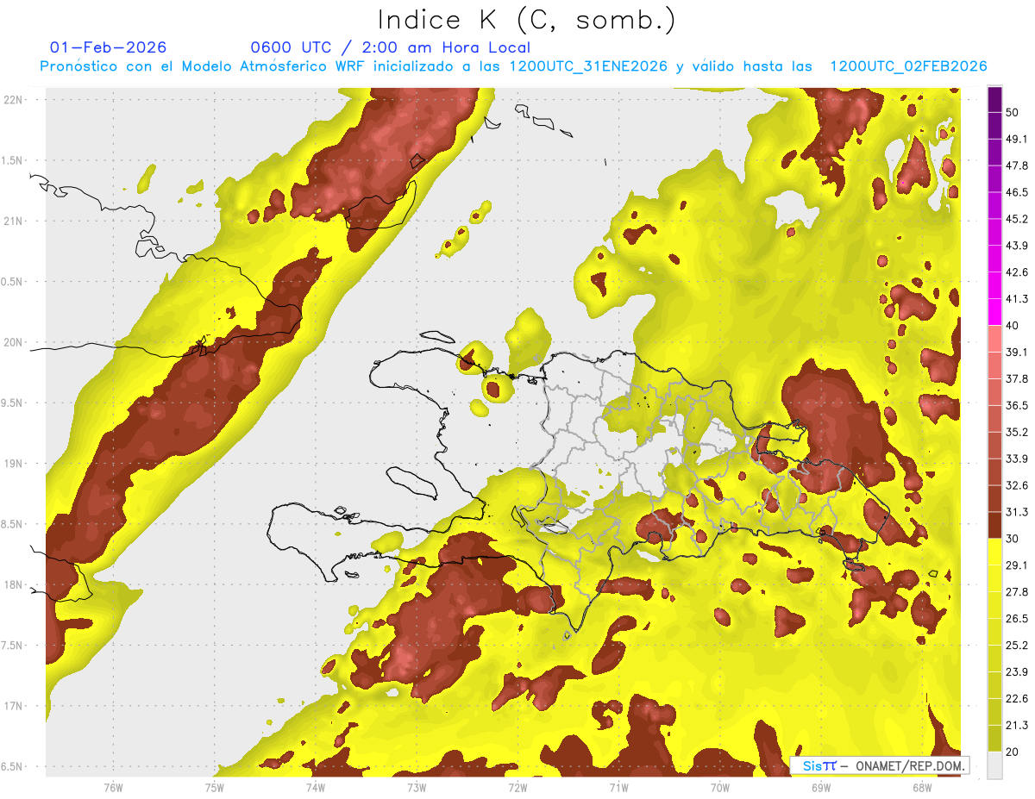The image size is (1035, 799).
Task: Click the chart title "Indice K (C, somb.)"
Action: [x=527, y=20]
